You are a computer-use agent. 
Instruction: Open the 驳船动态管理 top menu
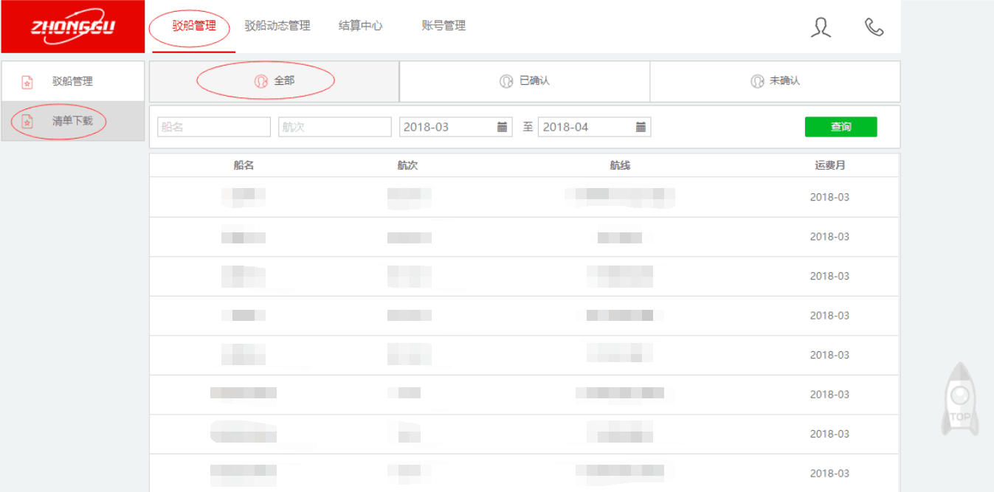pyautogui.click(x=277, y=26)
